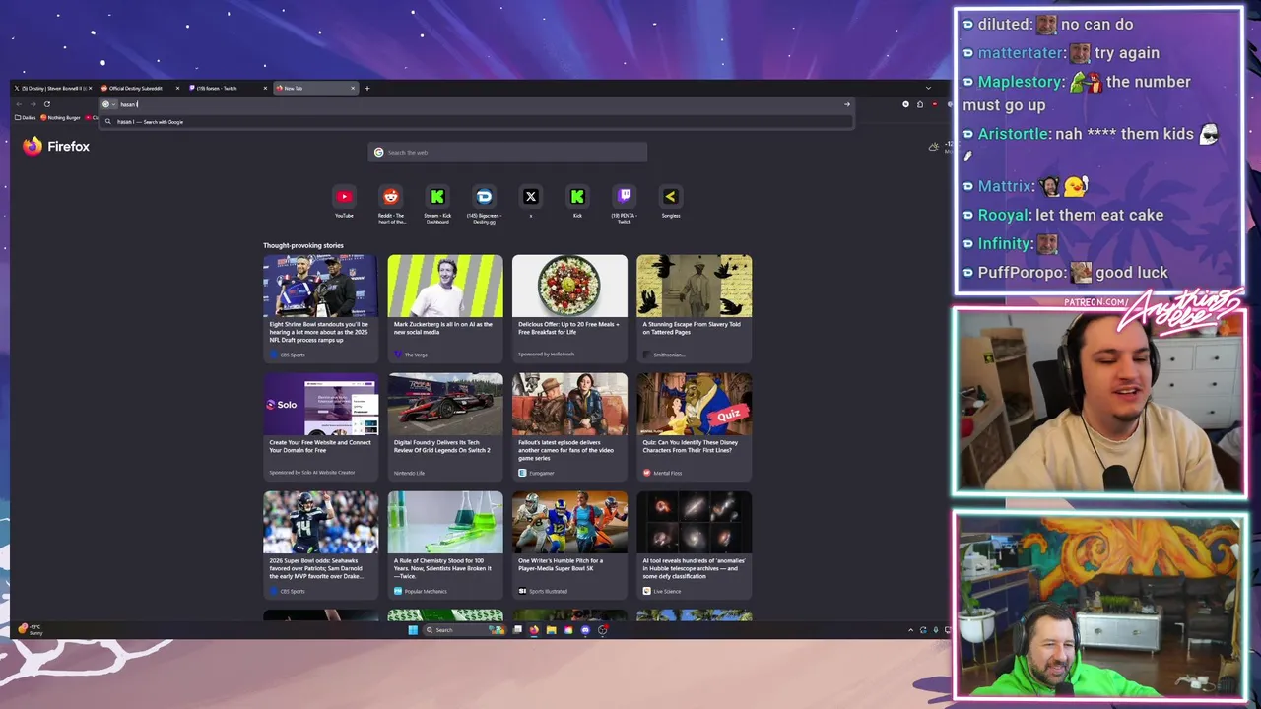Click the Go arrow in the address bar

[846, 104]
